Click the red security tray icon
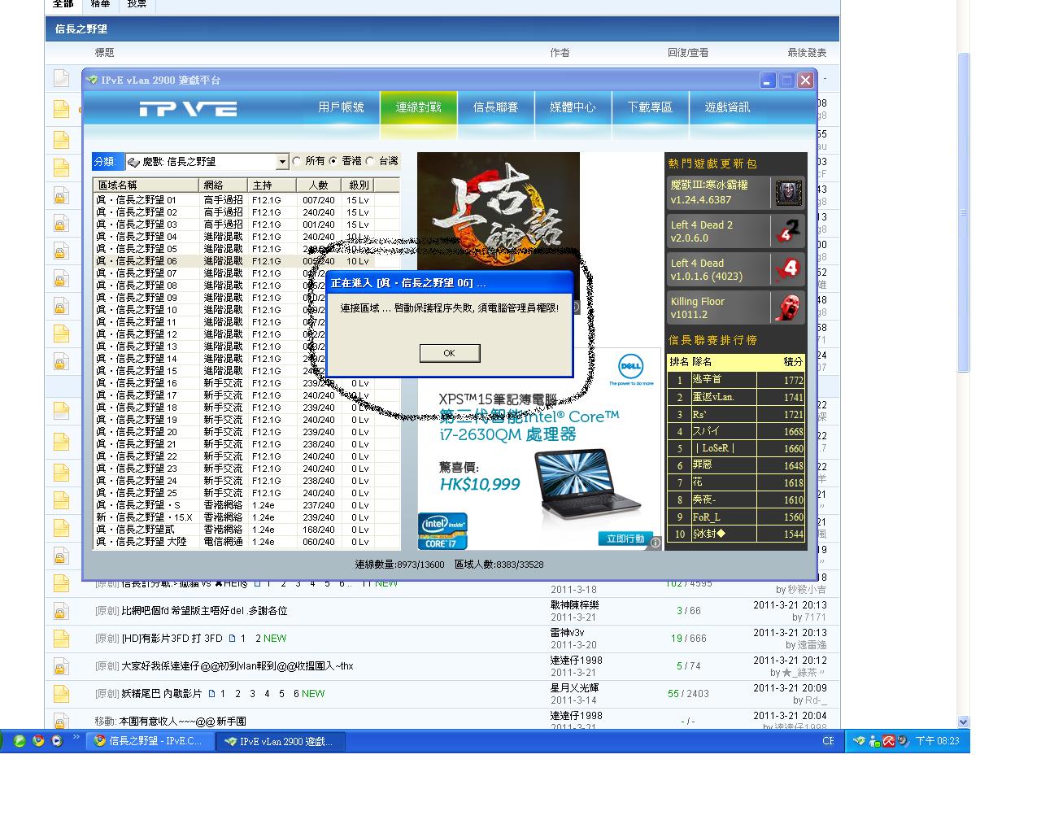 click(889, 741)
